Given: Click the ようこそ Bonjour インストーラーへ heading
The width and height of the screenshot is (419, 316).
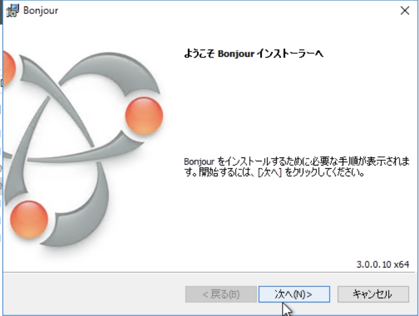Looking at the screenshot, I should coord(254,54).
